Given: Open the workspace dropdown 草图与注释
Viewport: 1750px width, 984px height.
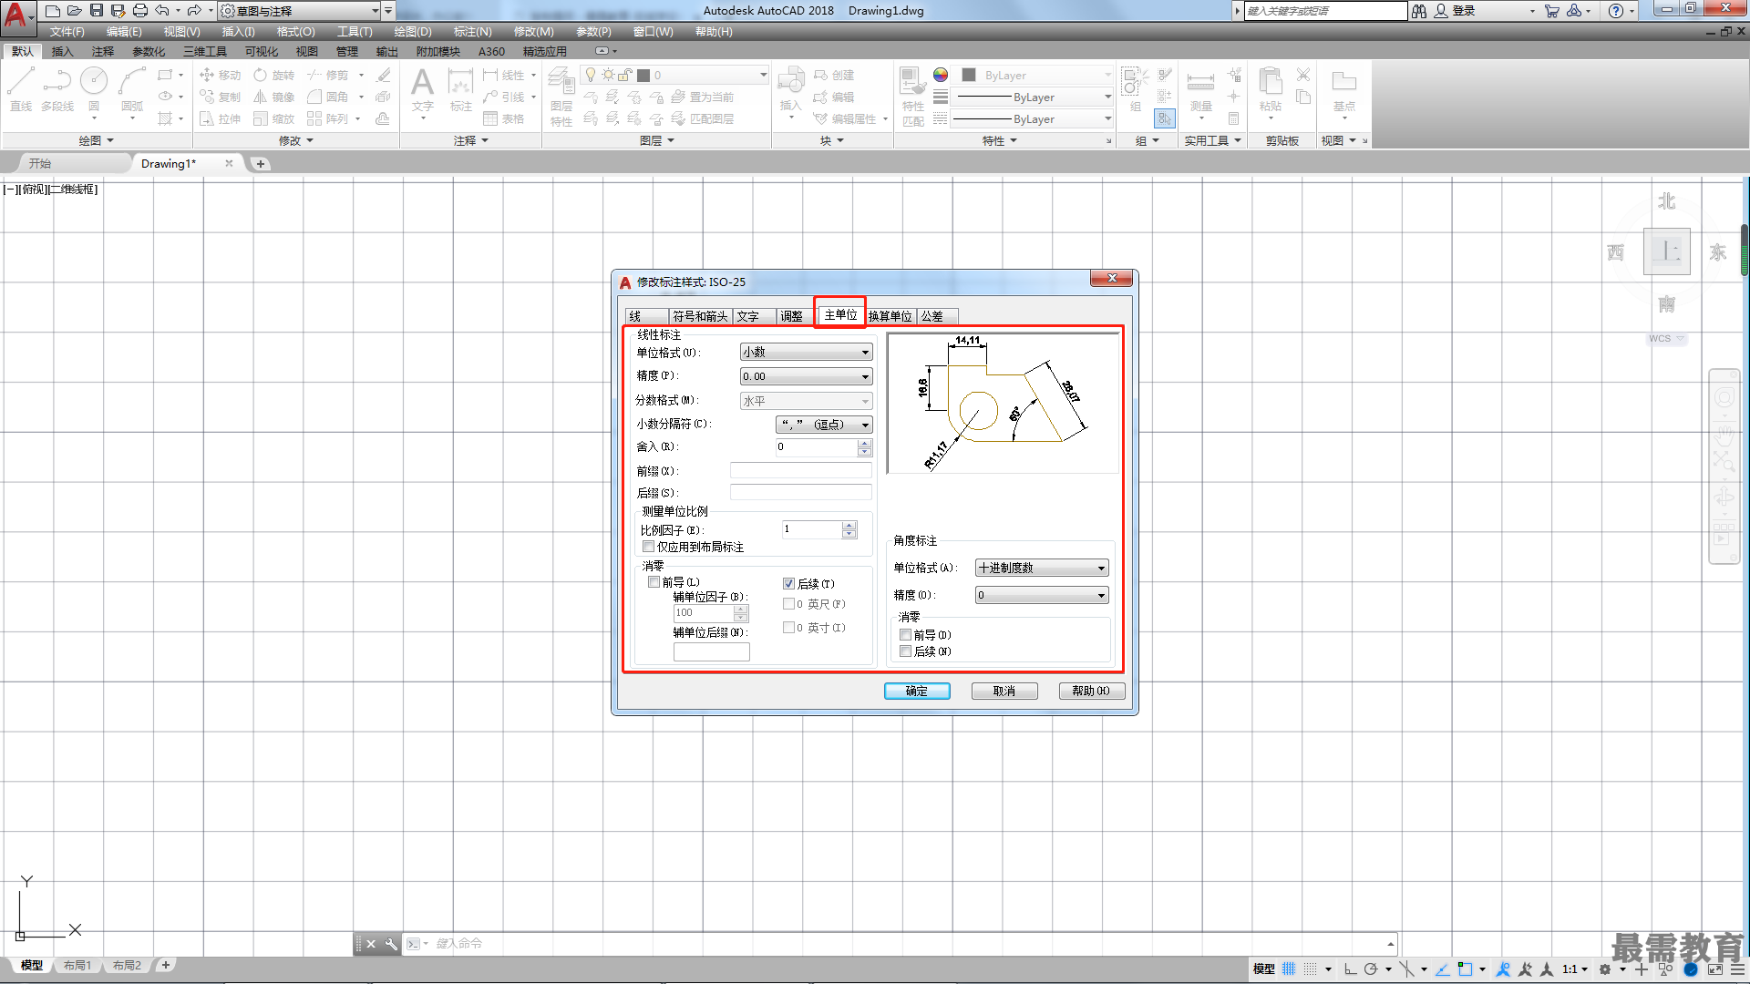Looking at the screenshot, I should point(301,11).
